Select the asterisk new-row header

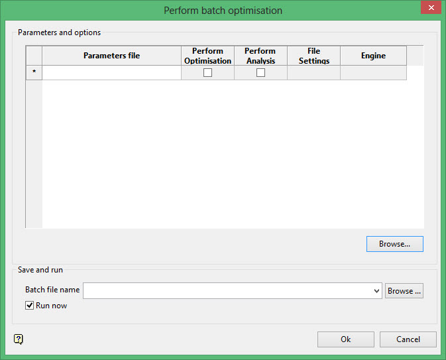pyautogui.click(x=34, y=72)
